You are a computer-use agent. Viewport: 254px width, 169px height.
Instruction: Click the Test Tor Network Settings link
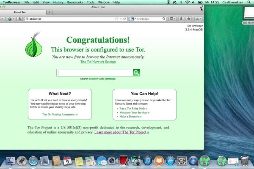click(98, 62)
